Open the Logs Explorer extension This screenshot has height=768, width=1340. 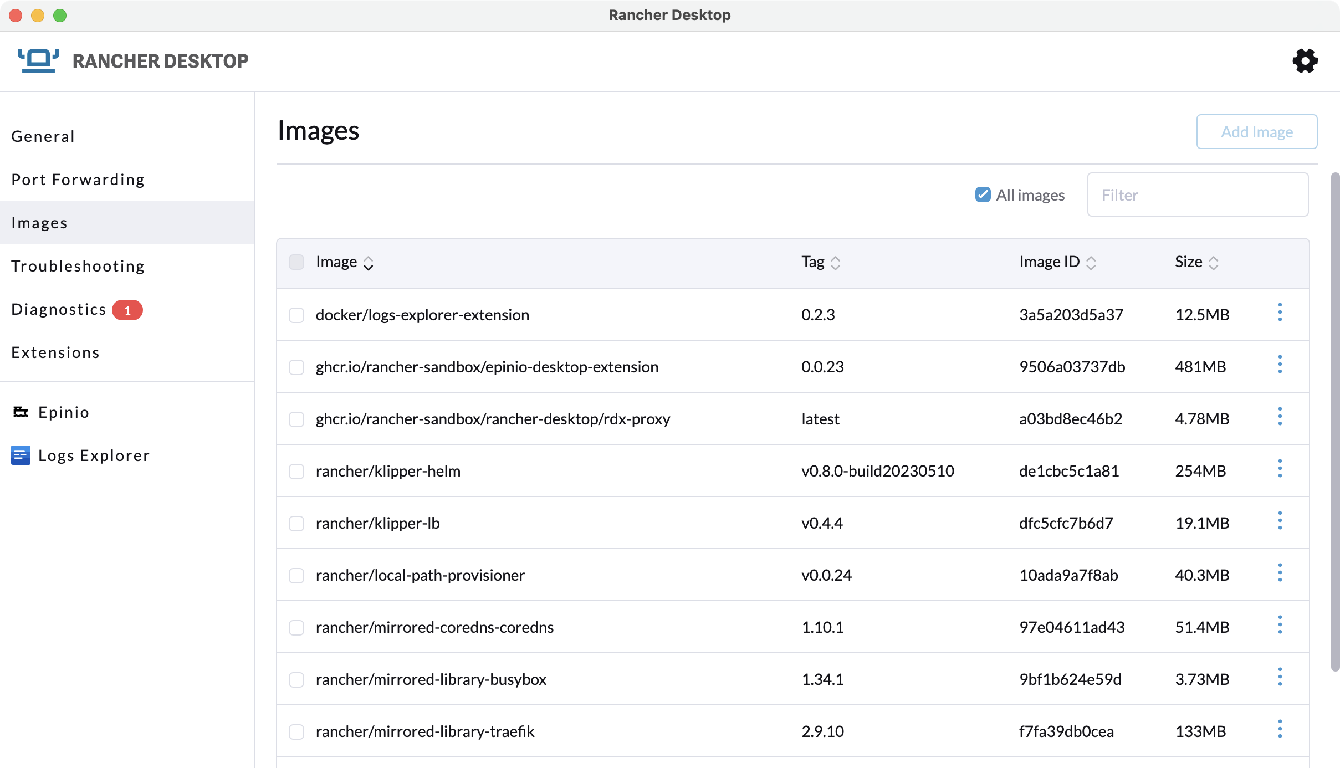coord(93,455)
